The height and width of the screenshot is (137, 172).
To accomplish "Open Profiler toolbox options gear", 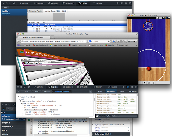I will pyautogui.click(x=14, y=3).
